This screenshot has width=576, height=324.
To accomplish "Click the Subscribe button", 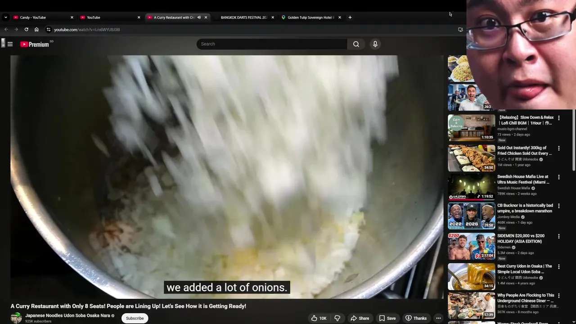I will [x=135, y=318].
